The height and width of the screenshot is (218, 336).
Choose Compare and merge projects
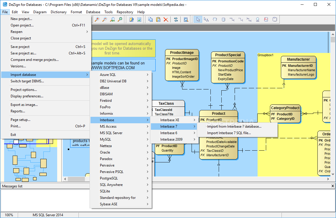pyautogui.click(x=45, y=60)
